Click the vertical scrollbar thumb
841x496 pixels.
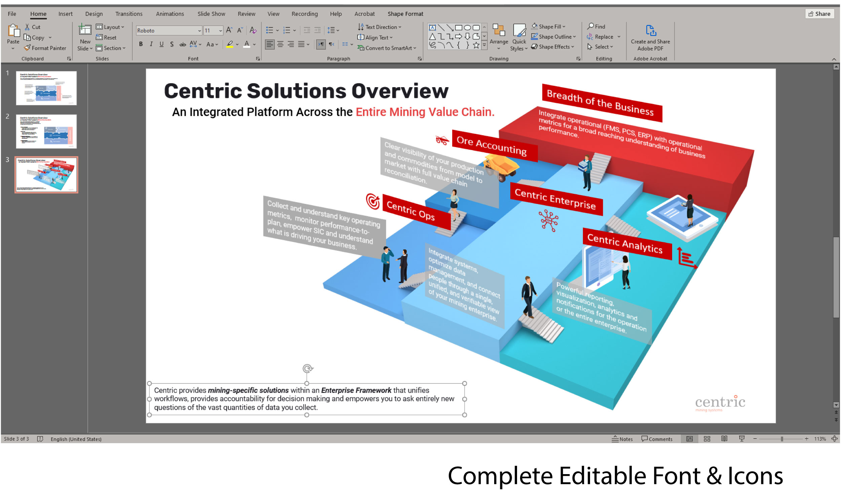click(836, 277)
